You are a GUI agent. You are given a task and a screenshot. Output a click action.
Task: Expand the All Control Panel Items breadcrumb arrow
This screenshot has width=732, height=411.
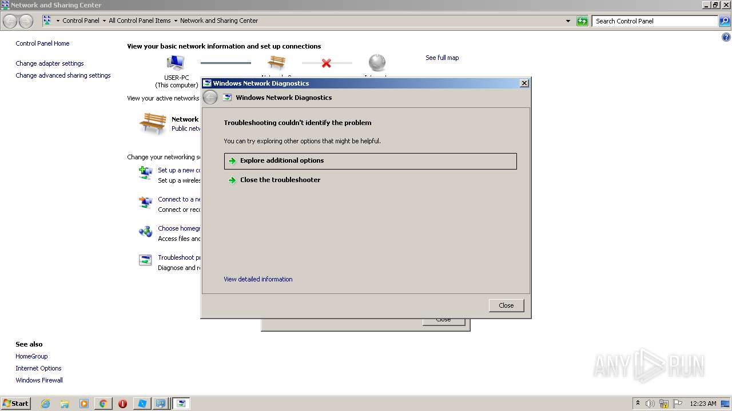click(176, 21)
